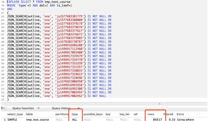Image resolution: width=209 pixels, height=121 pixels.
Task: Open the Query History dropdown
Action: [x=66, y=108]
